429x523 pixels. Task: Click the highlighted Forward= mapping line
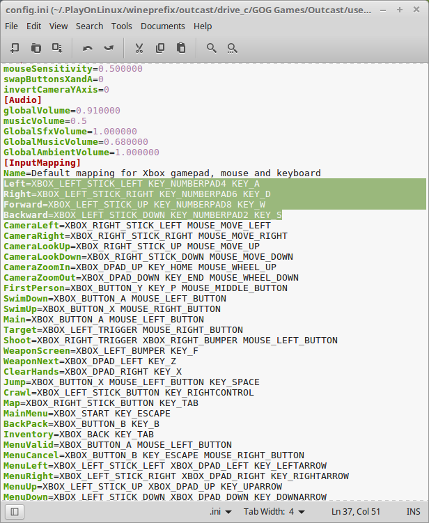134,205
